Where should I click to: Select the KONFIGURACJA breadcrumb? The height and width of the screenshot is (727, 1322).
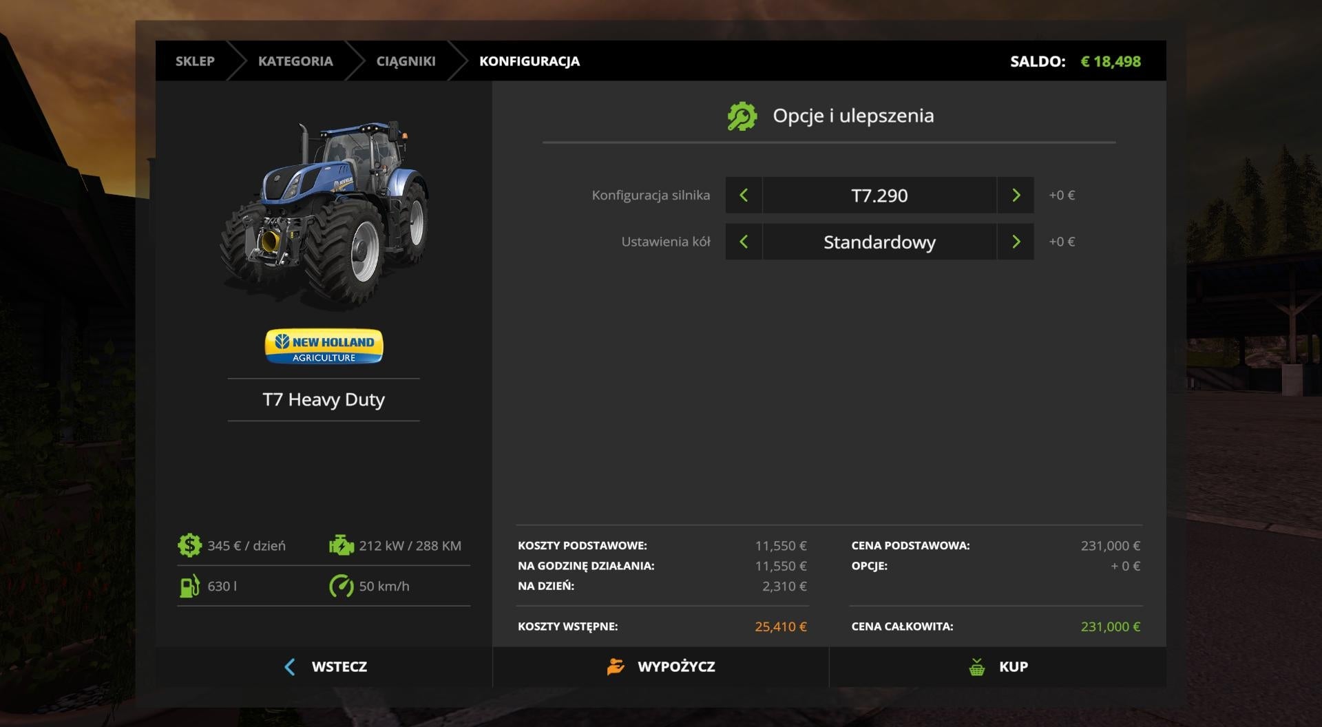[529, 61]
